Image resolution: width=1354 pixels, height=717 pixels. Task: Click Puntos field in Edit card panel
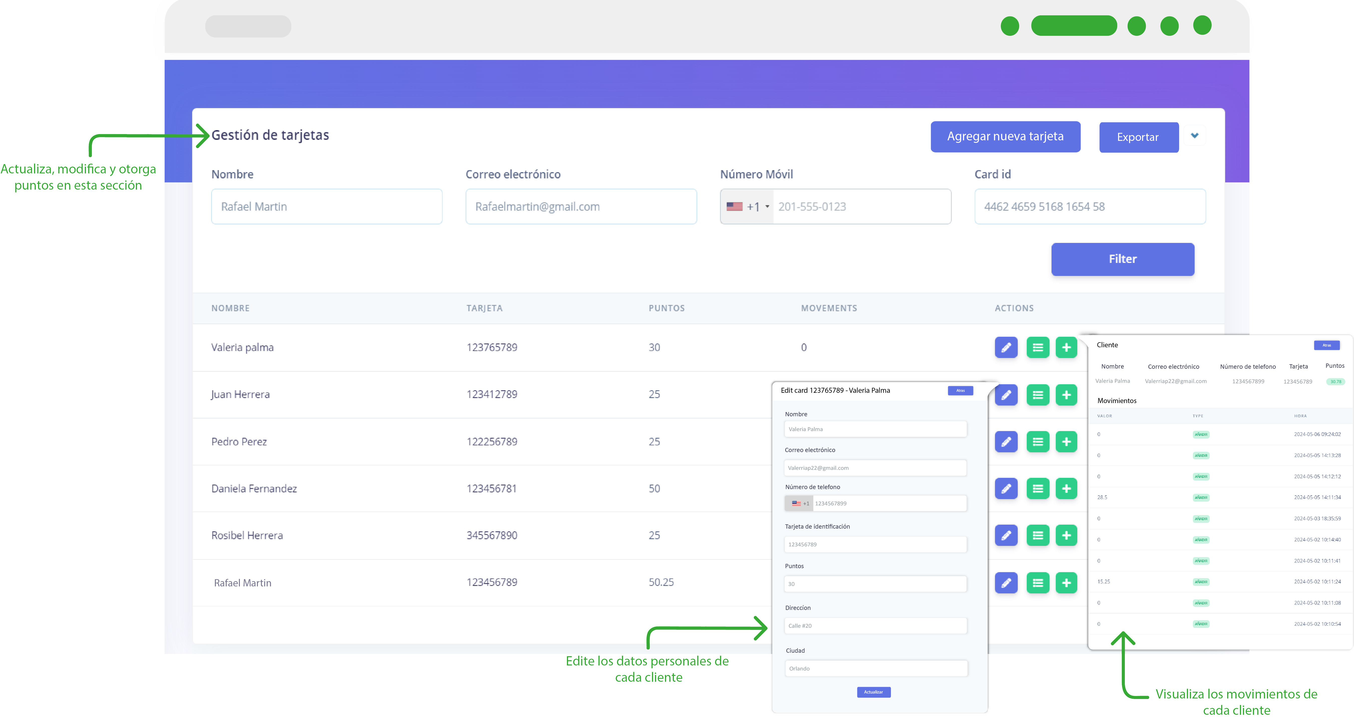click(875, 584)
